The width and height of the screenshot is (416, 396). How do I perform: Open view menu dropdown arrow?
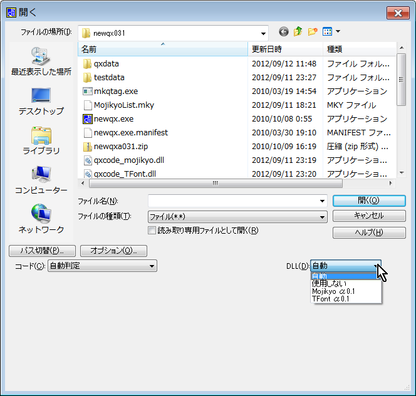coord(338,31)
